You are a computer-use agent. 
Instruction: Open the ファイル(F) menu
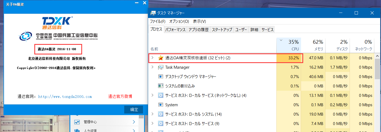[x=157, y=21]
